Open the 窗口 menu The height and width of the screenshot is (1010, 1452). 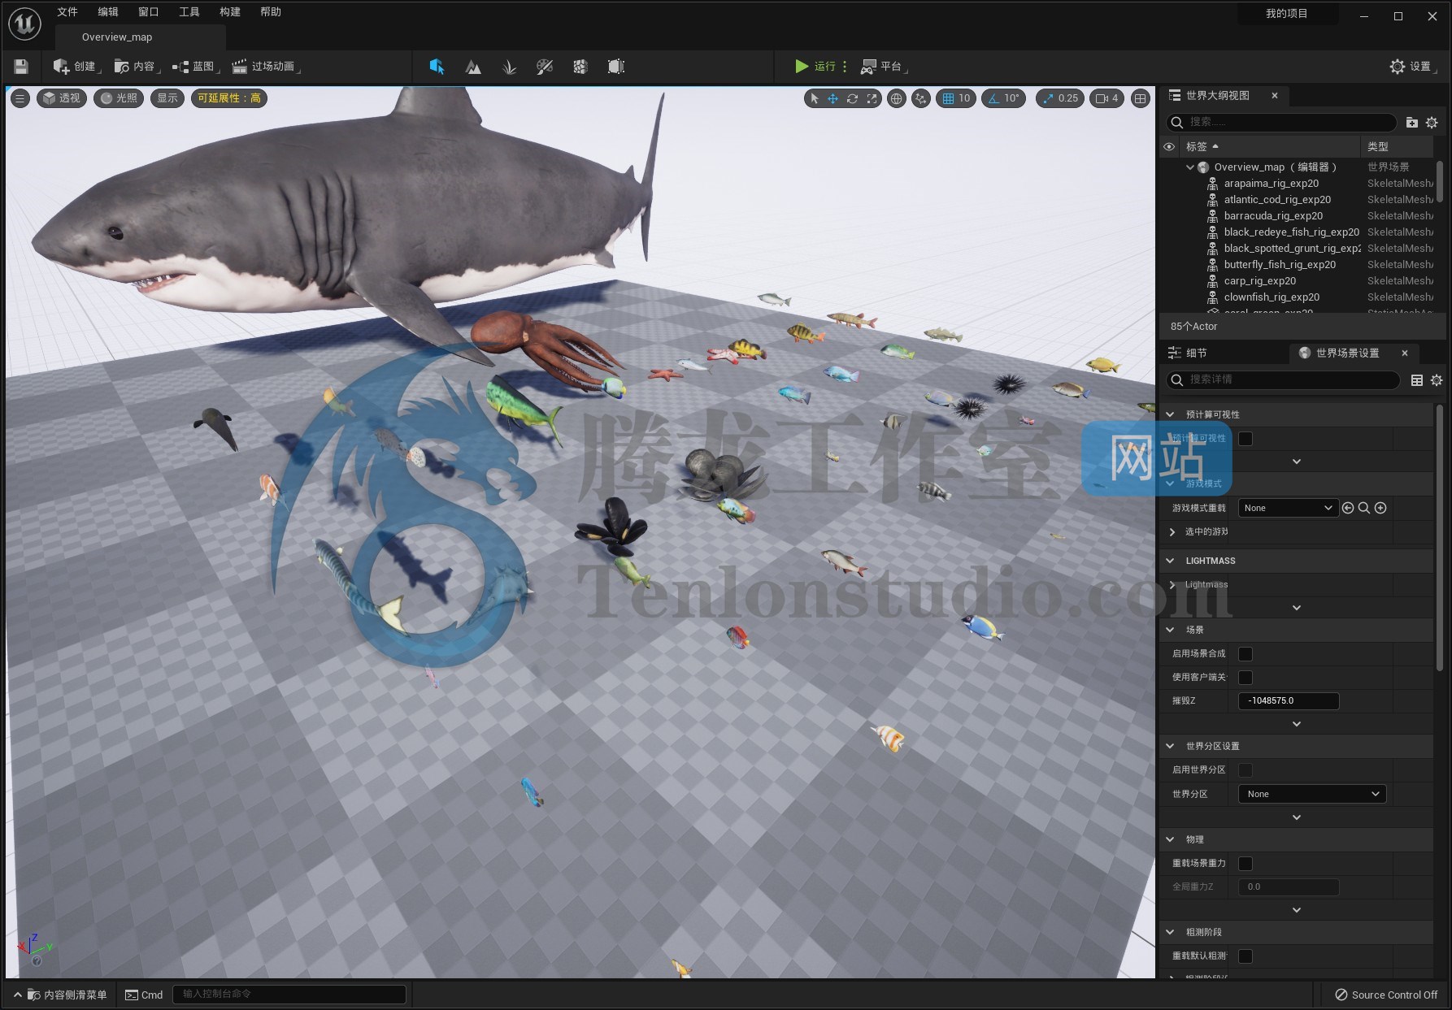(148, 11)
